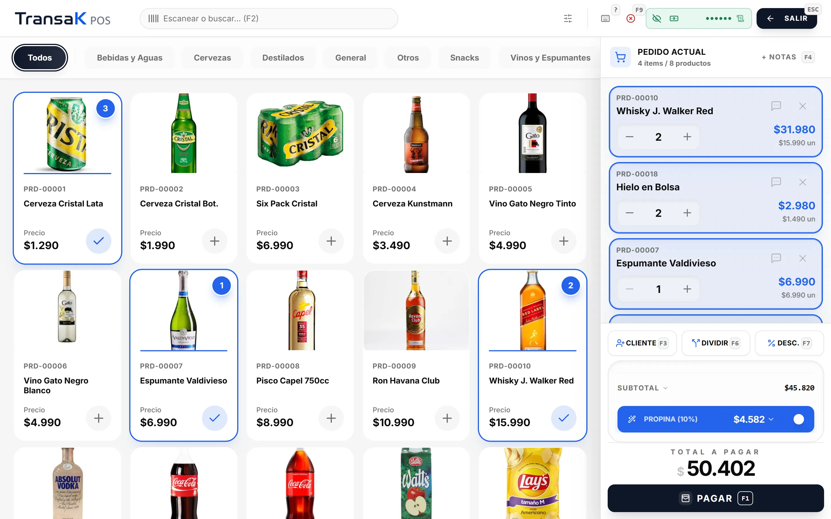
Task: Toggle Whisky J. Walker Red product checkmark
Action: (x=564, y=418)
